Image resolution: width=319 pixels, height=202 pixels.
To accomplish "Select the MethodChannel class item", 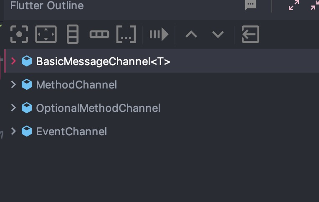I will 76,85.
